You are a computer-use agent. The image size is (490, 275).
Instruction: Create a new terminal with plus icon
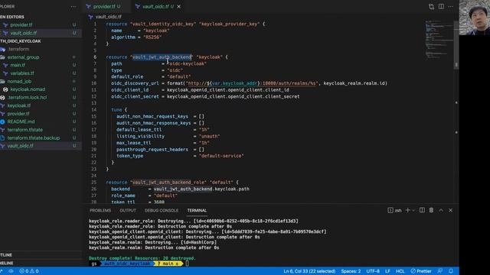[407, 211]
